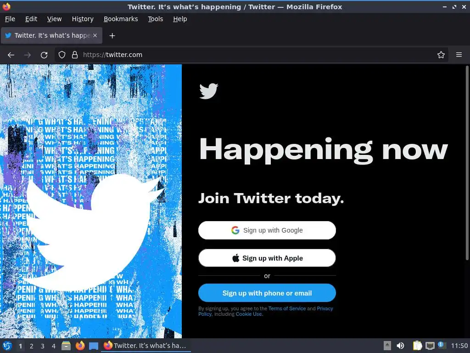Open the tracking protection shield icon
The image size is (470, 353).
tap(62, 55)
